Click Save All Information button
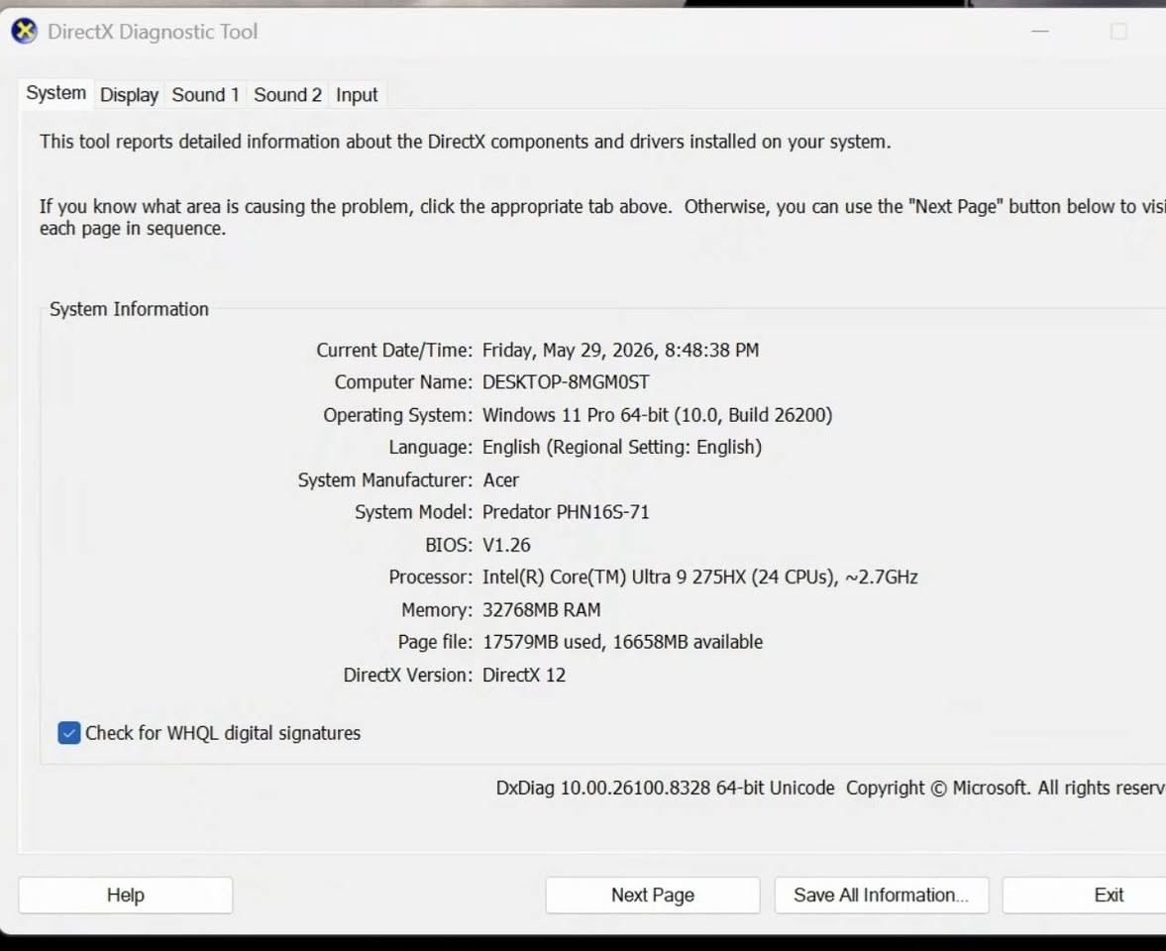This screenshot has width=1166, height=951. point(882,896)
